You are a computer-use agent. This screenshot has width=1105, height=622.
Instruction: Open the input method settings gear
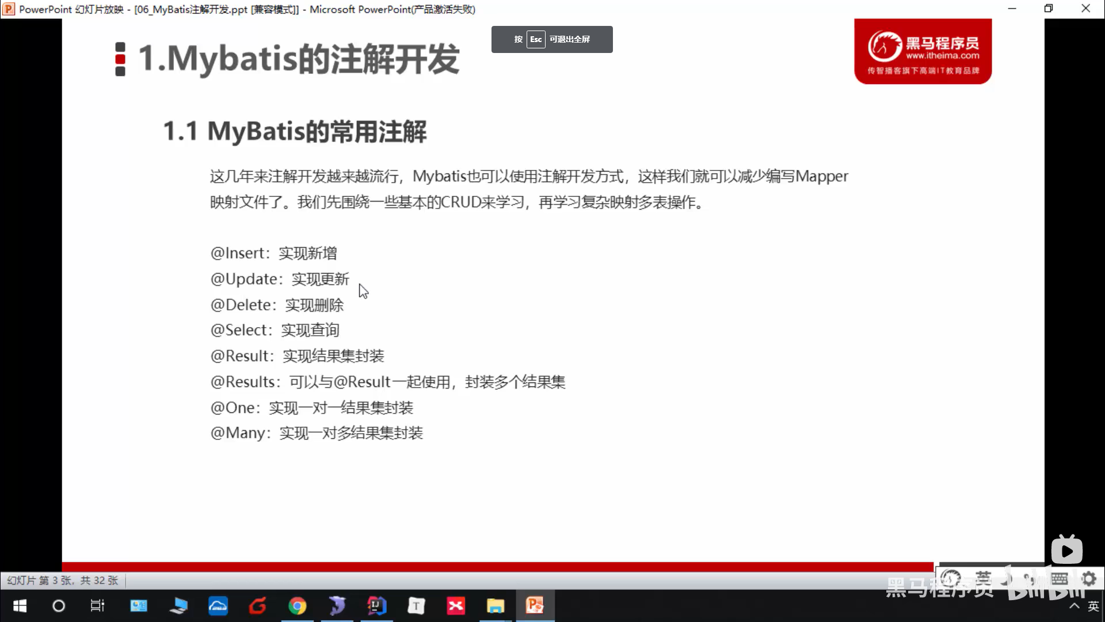(x=1089, y=578)
